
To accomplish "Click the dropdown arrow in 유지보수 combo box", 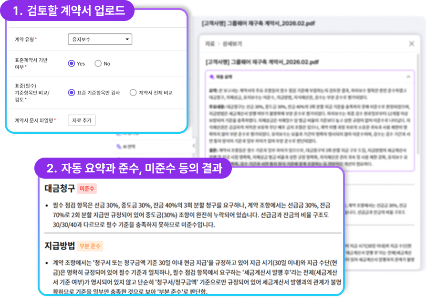I will click(127, 39).
